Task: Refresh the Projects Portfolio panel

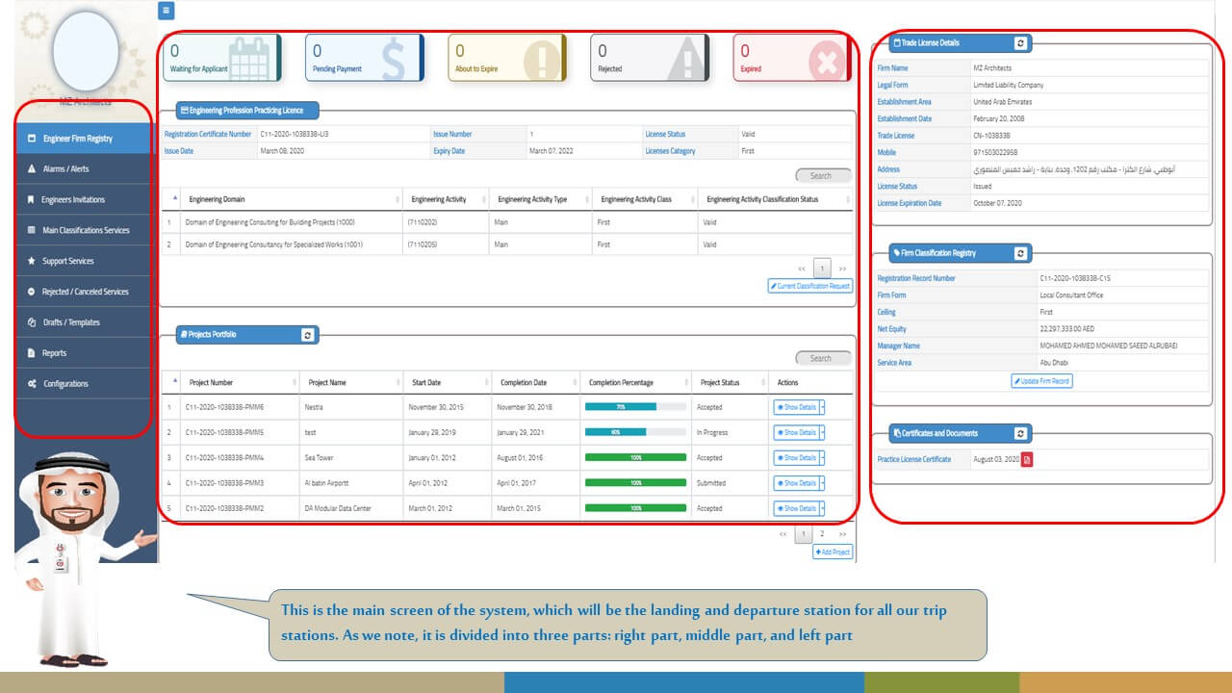Action: 307,335
